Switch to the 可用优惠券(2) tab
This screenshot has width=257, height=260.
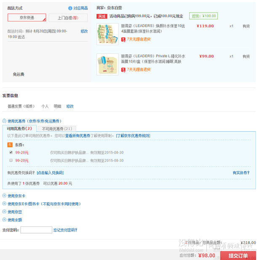[19, 128]
